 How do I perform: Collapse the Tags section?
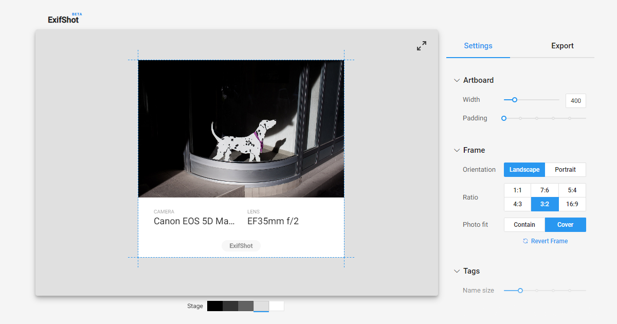click(457, 271)
